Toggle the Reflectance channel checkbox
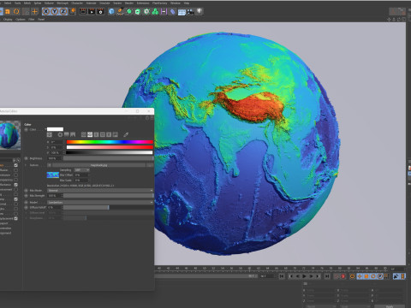The width and height of the screenshot is (411, 308). pyautogui.click(x=16, y=185)
